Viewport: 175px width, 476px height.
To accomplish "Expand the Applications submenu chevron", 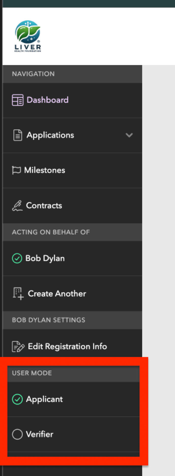I will click(x=129, y=135).
